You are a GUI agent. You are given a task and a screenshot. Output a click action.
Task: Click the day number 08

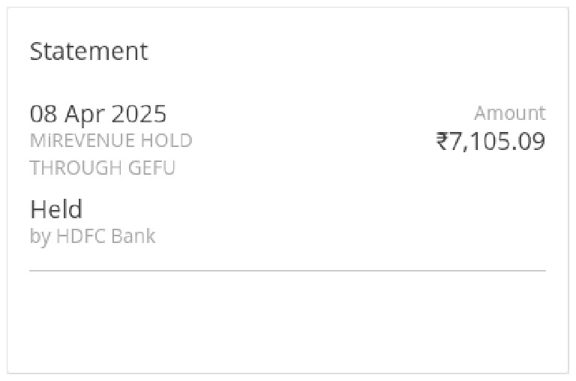click(x=43, y=114)
